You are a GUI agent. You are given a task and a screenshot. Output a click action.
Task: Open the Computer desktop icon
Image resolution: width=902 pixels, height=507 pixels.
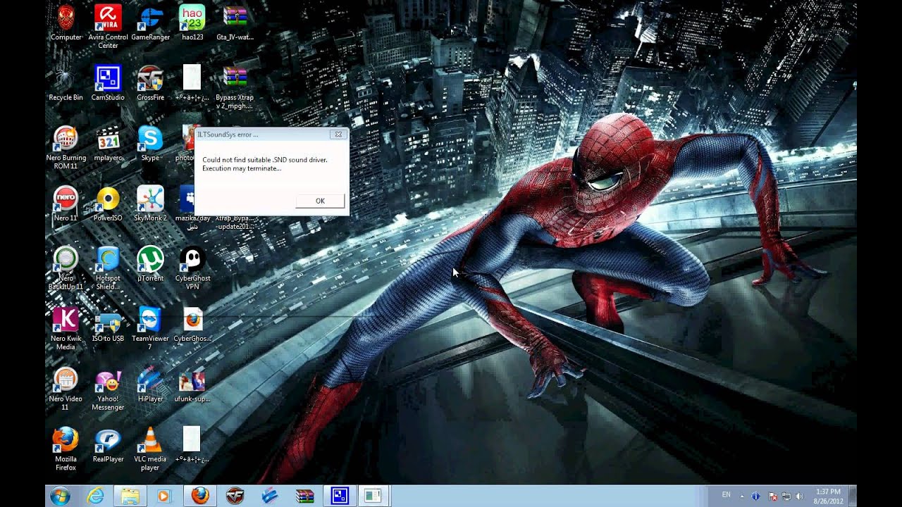(66, 23)
